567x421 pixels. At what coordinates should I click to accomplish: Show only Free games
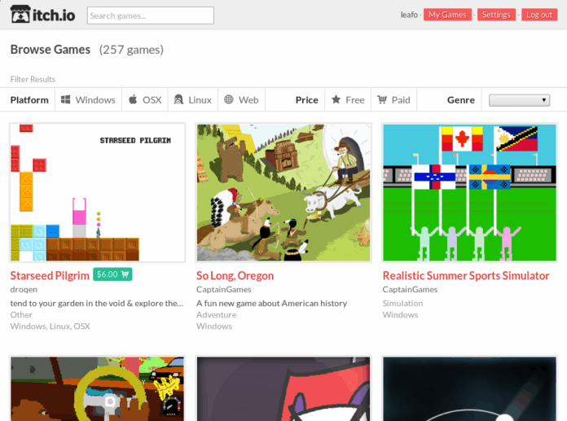pos(348,99)
